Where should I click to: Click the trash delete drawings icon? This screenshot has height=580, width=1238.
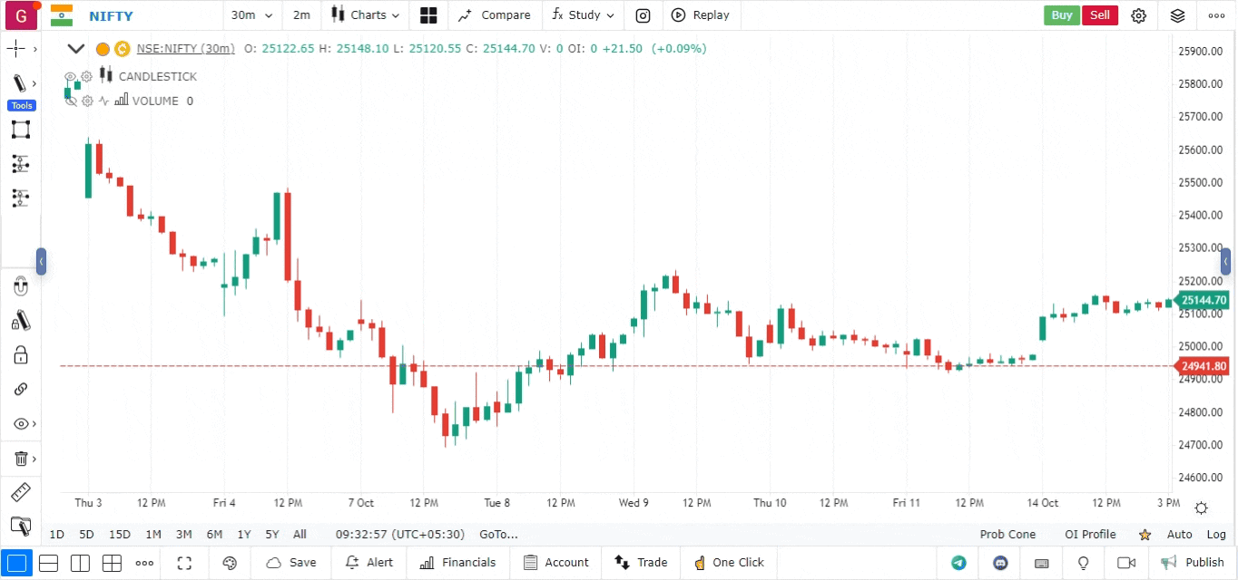tap(21, 459)
